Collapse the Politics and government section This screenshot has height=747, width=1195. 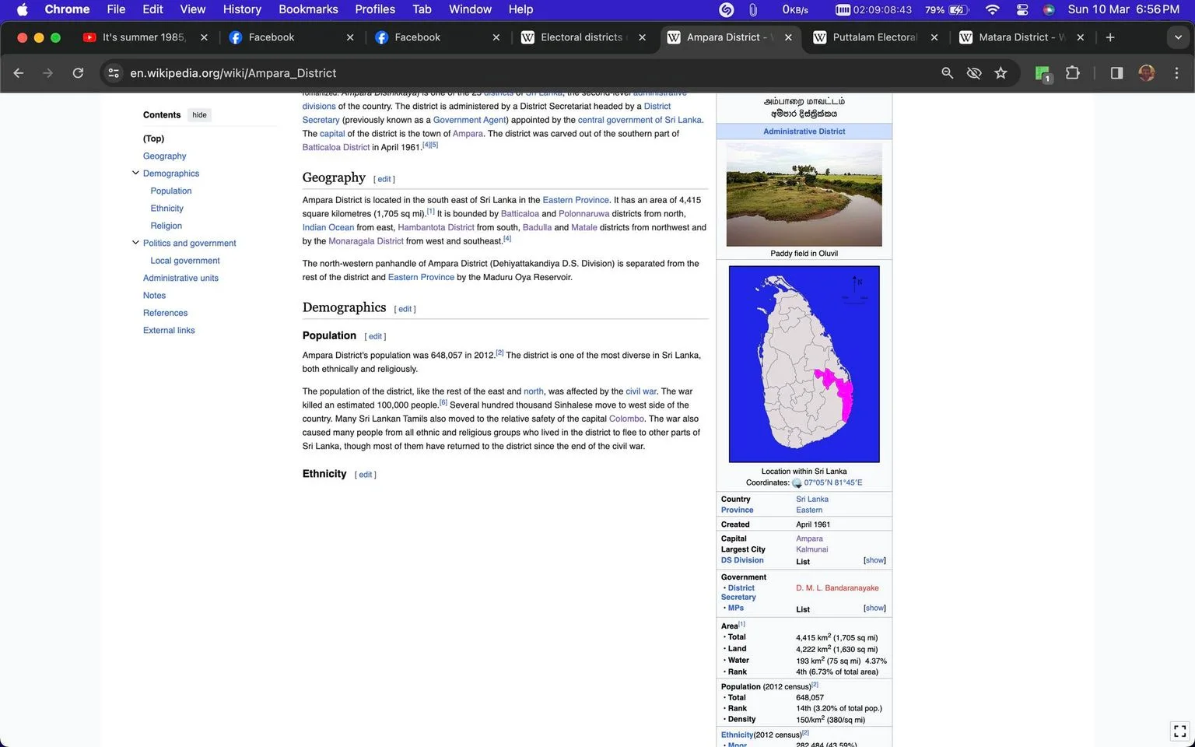coord(135,243)
